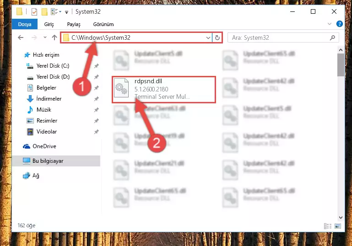
Task: Expand the address bar history dropdown
Action: coord(208,37)
